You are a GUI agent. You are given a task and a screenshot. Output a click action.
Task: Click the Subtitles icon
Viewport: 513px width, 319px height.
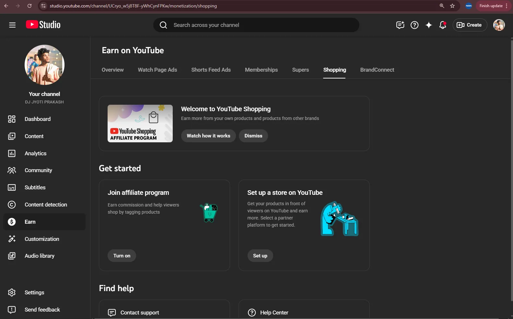12,187
